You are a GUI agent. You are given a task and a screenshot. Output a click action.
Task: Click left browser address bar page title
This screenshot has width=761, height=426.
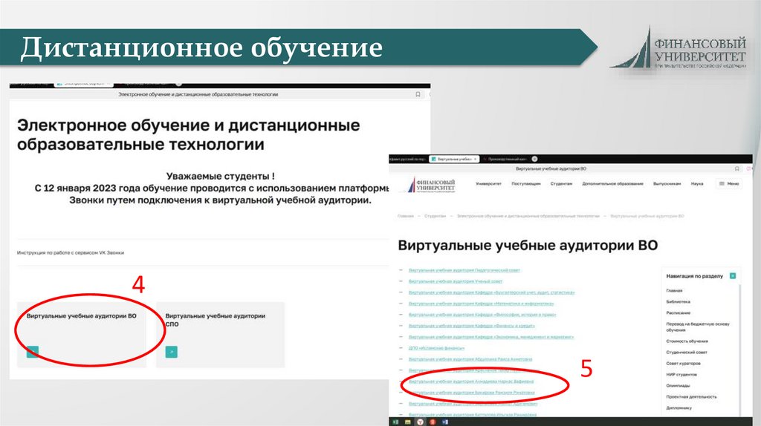point(198,94)
